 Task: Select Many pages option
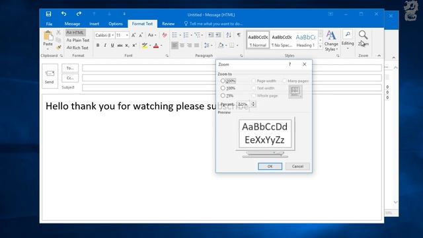tap(285, 81)
